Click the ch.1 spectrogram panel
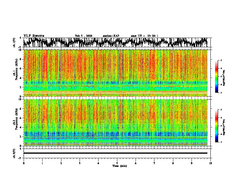Viewport: 237px width, 183px height. tap(115, 73)
